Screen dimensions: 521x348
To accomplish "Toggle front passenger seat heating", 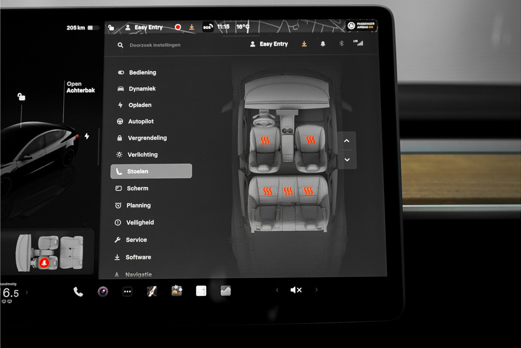I will pyautogui.click(x=310, y=140).
